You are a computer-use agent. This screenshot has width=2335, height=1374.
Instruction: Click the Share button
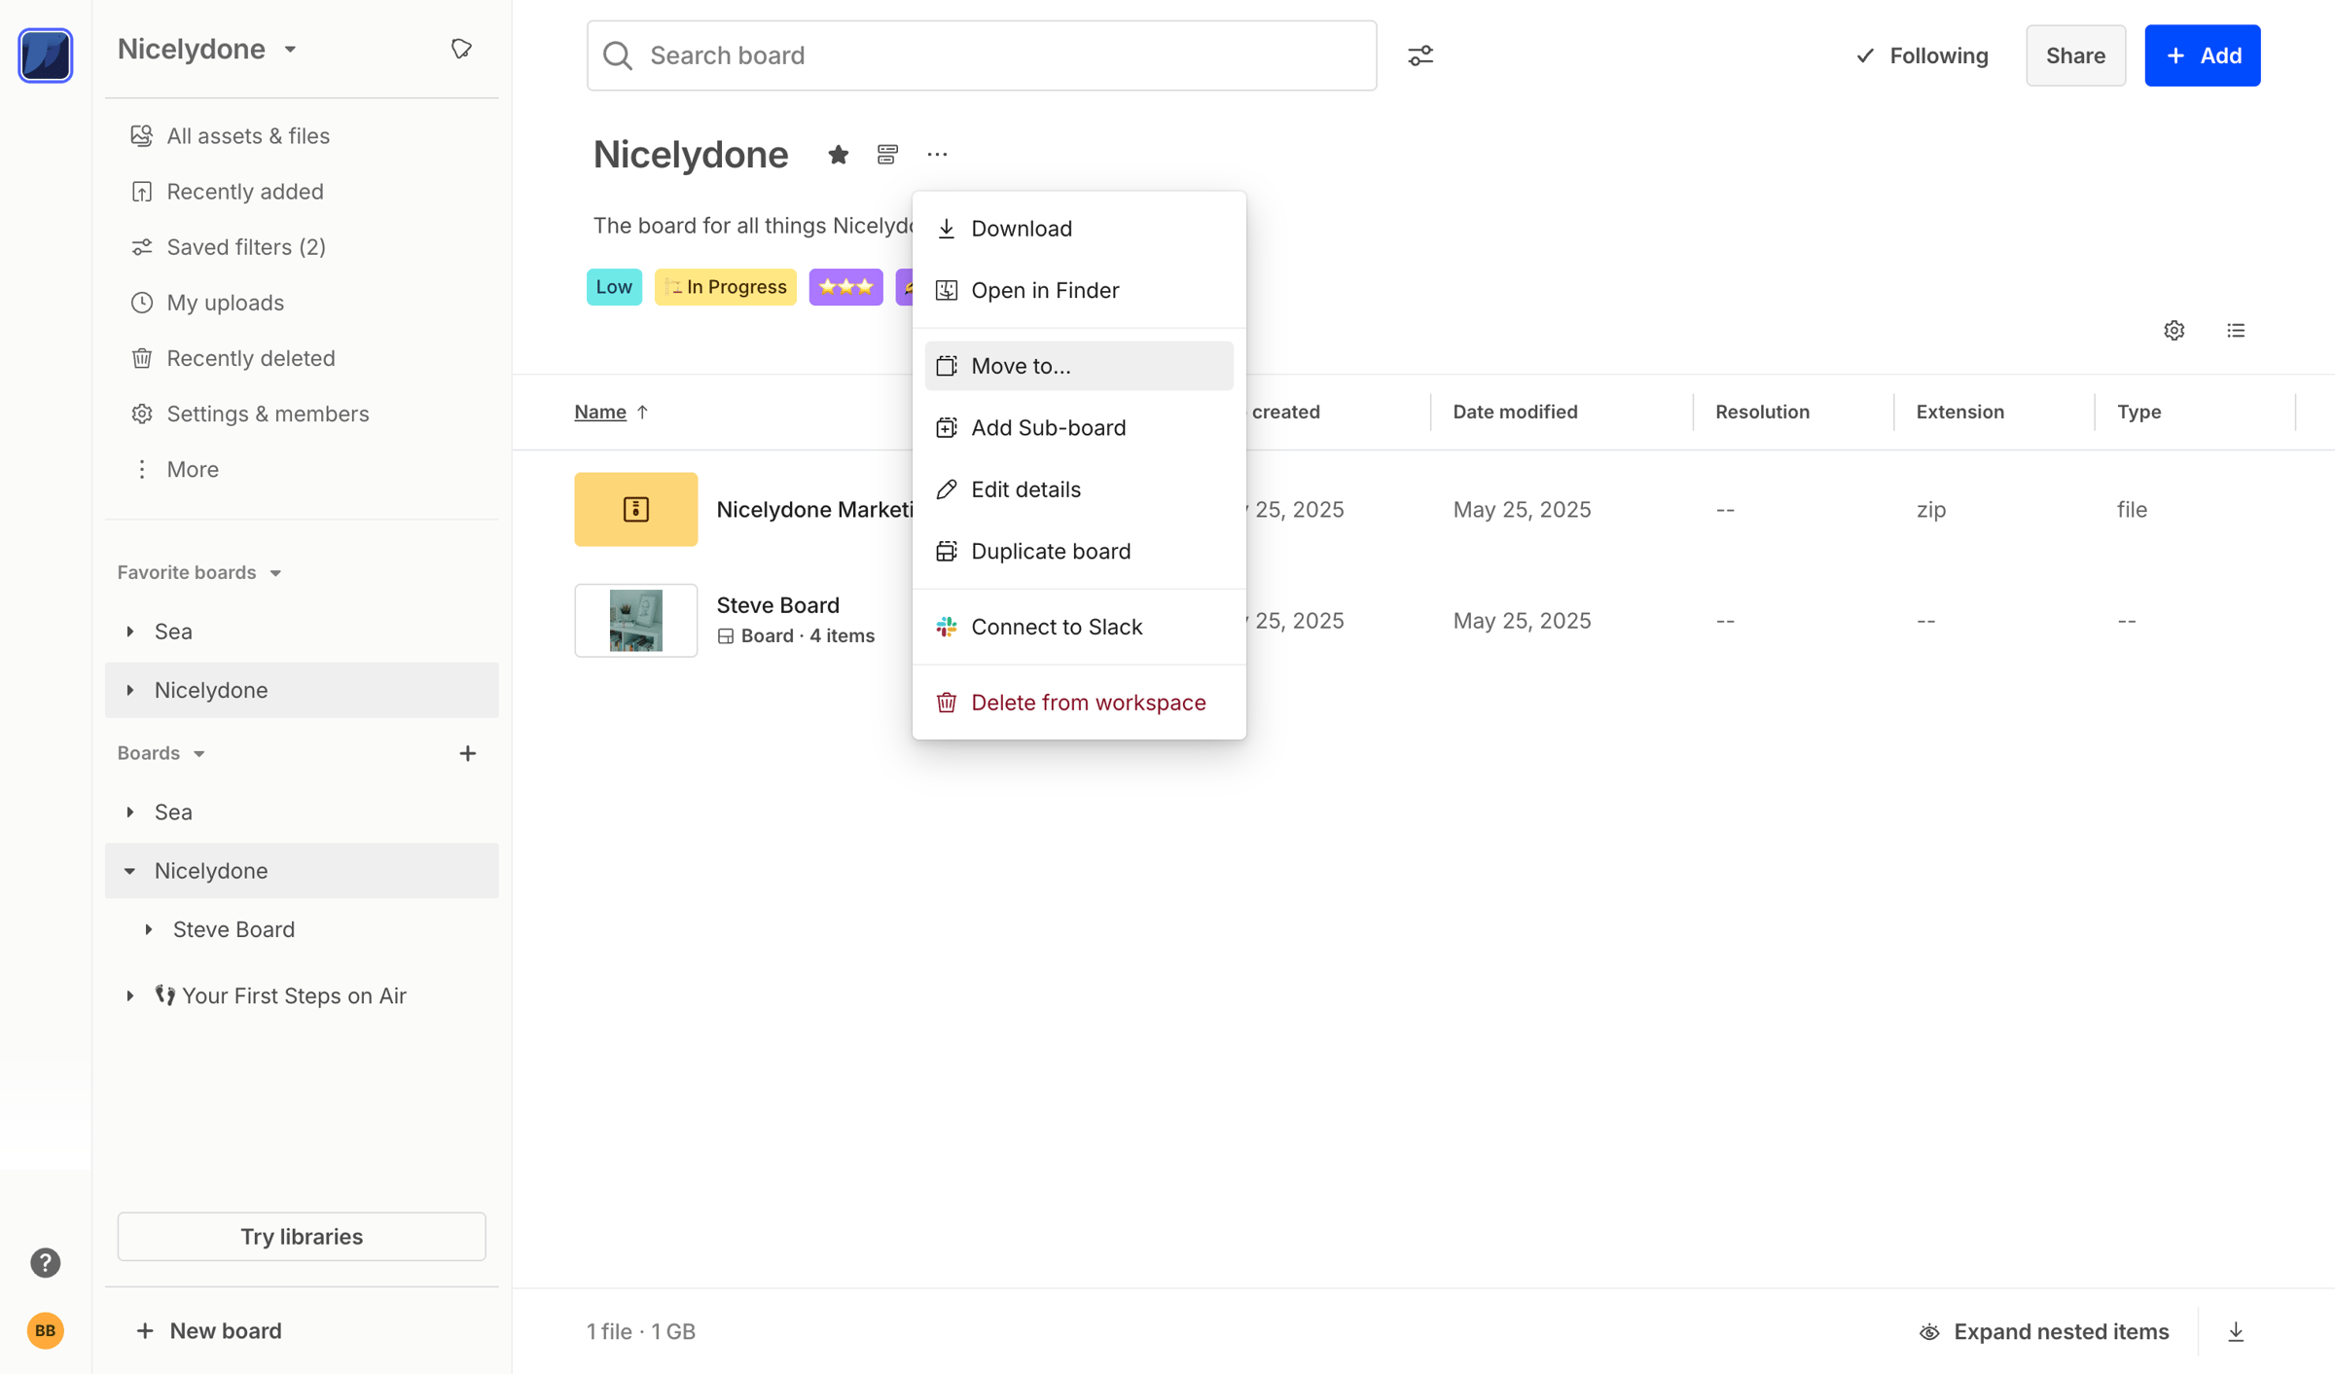[2075, 55]
